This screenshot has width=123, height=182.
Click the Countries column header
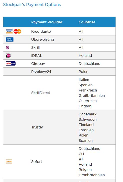pos(87,22)
